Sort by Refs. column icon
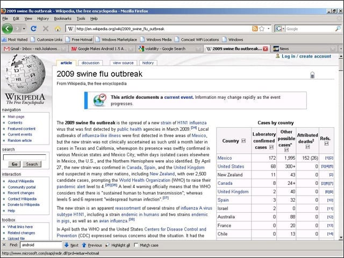 [x=326, y=144]
